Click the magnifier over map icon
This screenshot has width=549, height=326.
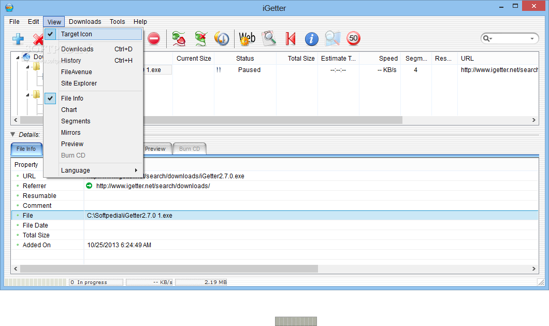point(333,38)
